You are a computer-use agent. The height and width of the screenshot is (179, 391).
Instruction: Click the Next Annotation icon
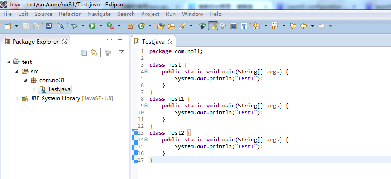point(256,26)
